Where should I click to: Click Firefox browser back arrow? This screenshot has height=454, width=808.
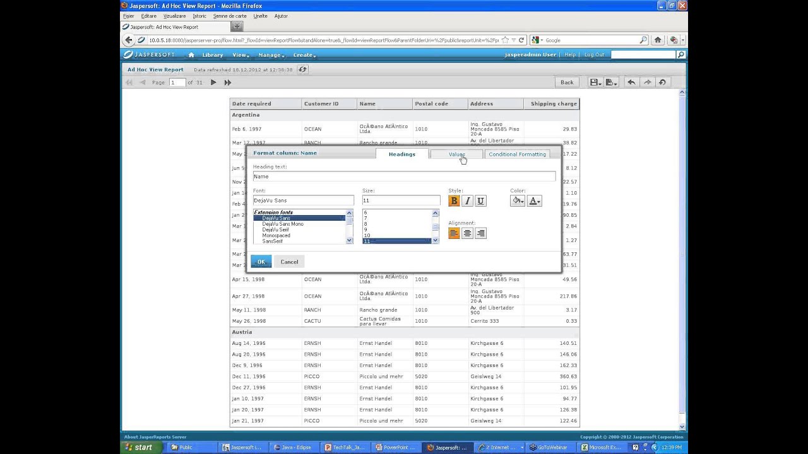pyautogui.click(x=129, y=40)
